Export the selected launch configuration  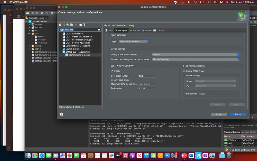68,25
